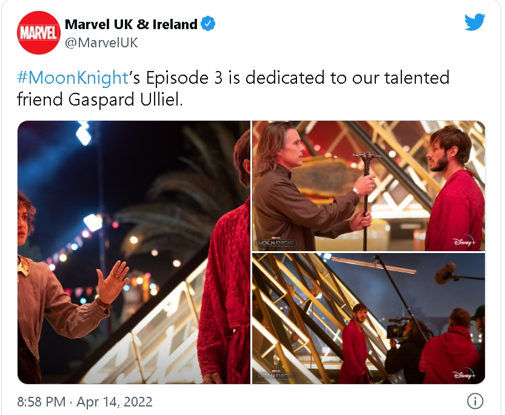
Task: Click the raised hand in the left photo
Action: pyautogui.click(x=112, y=281)
